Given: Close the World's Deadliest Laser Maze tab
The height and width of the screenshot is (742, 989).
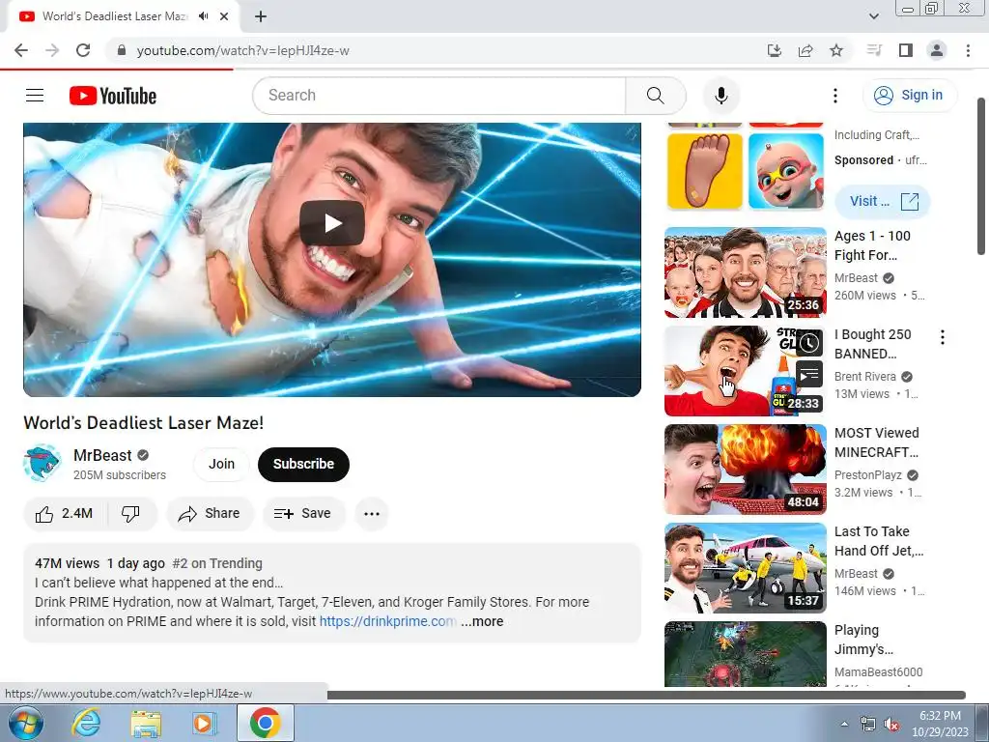Looking at the screenshot, I should [224, 16].
